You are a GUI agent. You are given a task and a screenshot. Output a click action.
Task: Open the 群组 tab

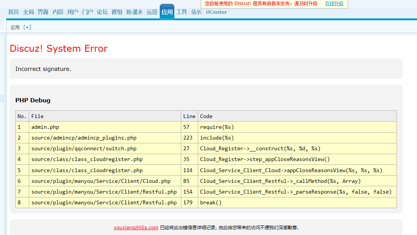(x=117, y=12)
